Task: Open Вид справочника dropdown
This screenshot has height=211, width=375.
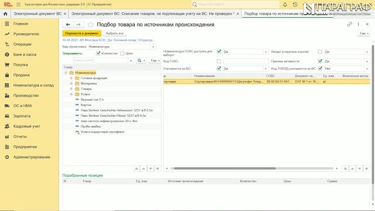Action: click(x=153, y=47)
